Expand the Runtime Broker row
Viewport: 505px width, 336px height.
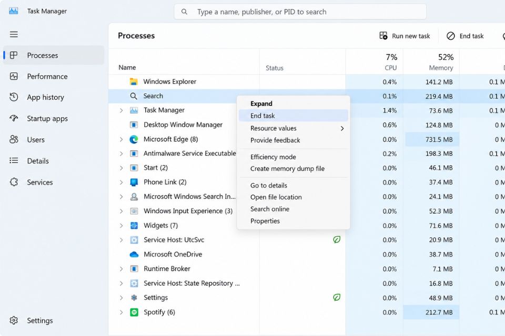tap(121, 269)
